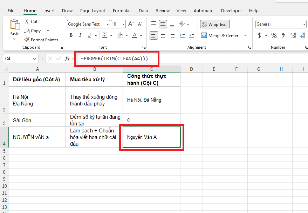Cut the selection with scissors icon
This screenshot has height=213, width=308.
click(x=27, y=21)
